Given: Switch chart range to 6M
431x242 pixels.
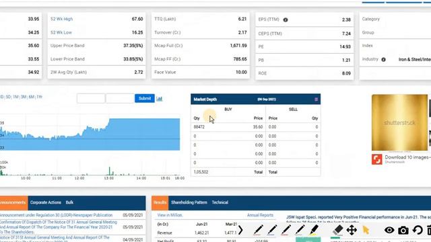Looking at the screenshot, I should 32,97.
